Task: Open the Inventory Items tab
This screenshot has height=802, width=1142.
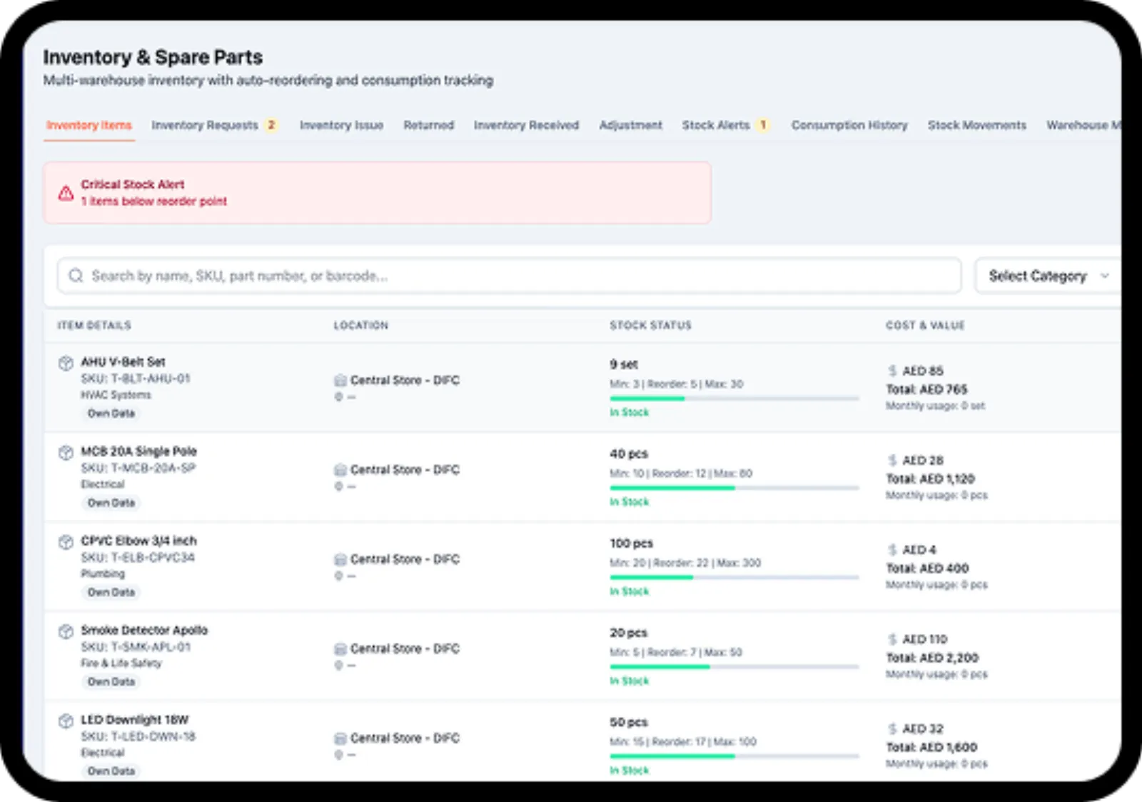Action: [89, 125]
